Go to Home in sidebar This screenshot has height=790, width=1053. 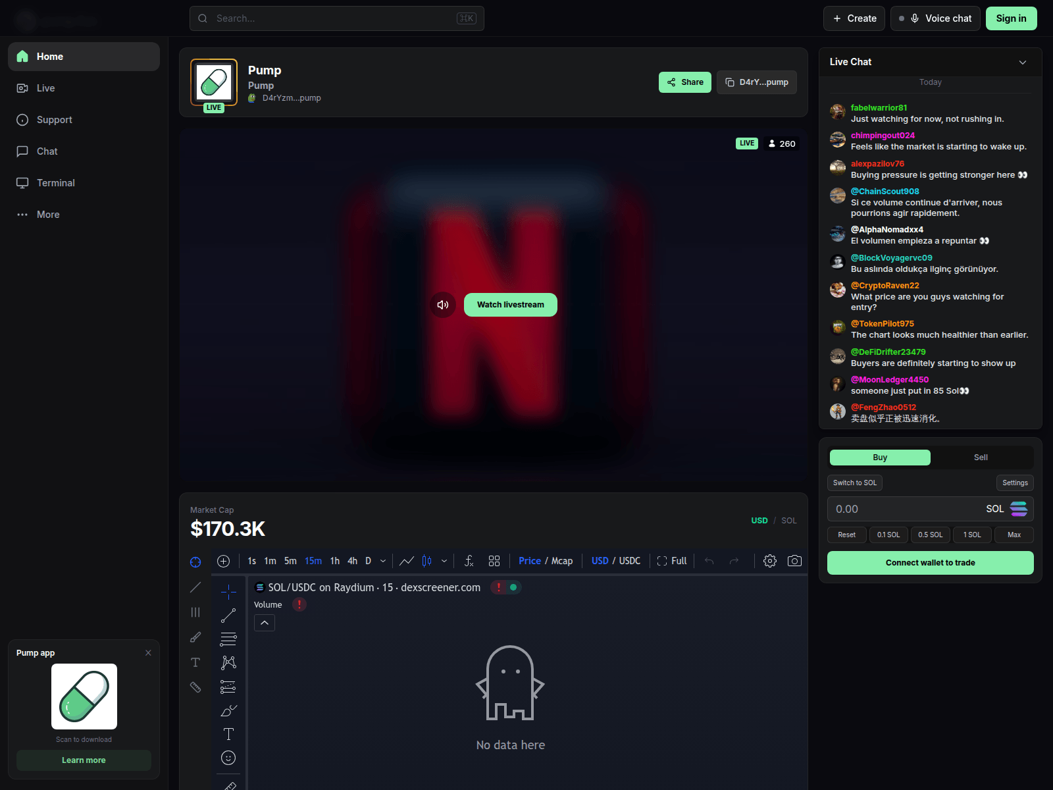tap(84, 57)
